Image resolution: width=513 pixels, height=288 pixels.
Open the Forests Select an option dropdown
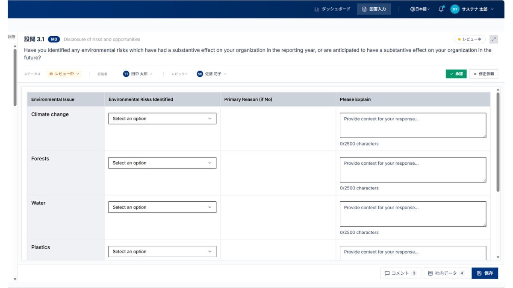click(162, 163)
